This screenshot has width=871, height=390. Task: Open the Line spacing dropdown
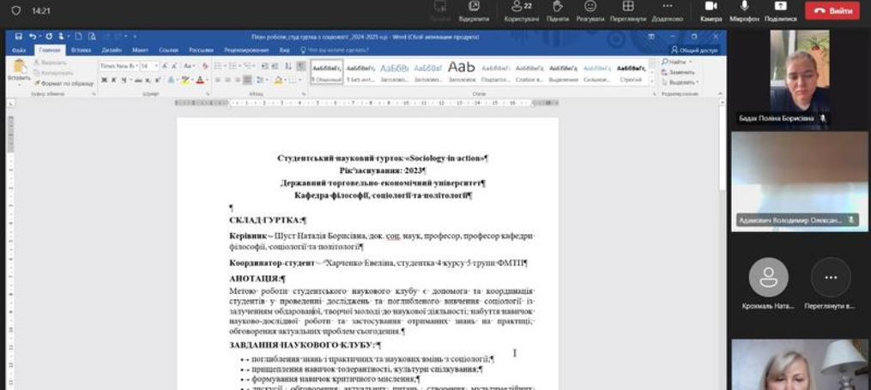(262, 80)
